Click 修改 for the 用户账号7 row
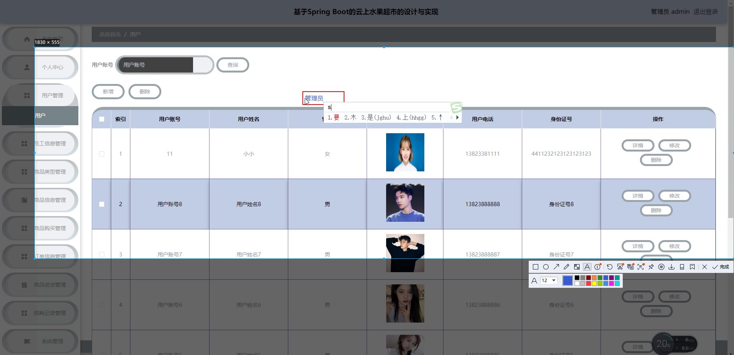 click(x=674, y=246)
